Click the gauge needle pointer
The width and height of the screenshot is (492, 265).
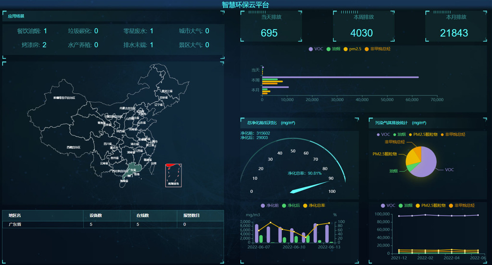[x=310, y=187]
